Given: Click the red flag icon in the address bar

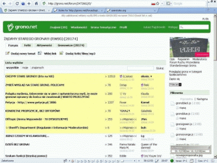Looking at the screenshot, I should [153, 4].
